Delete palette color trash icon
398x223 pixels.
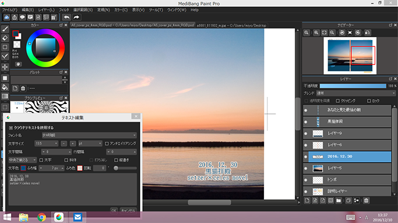coord(23,88)
